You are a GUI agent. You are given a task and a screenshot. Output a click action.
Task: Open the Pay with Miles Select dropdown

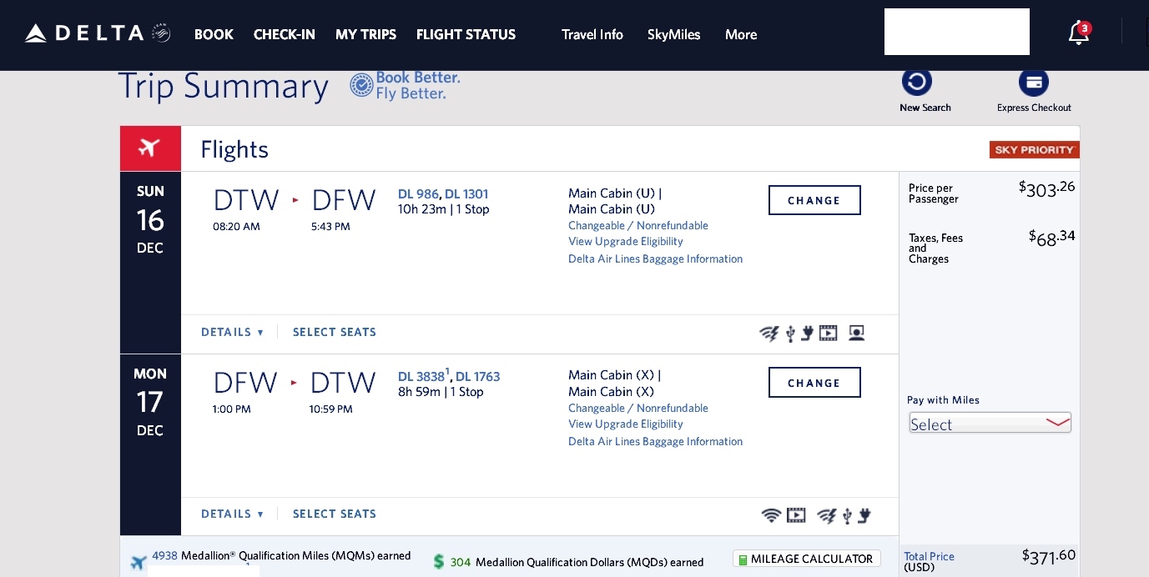[x=990, y=423]
